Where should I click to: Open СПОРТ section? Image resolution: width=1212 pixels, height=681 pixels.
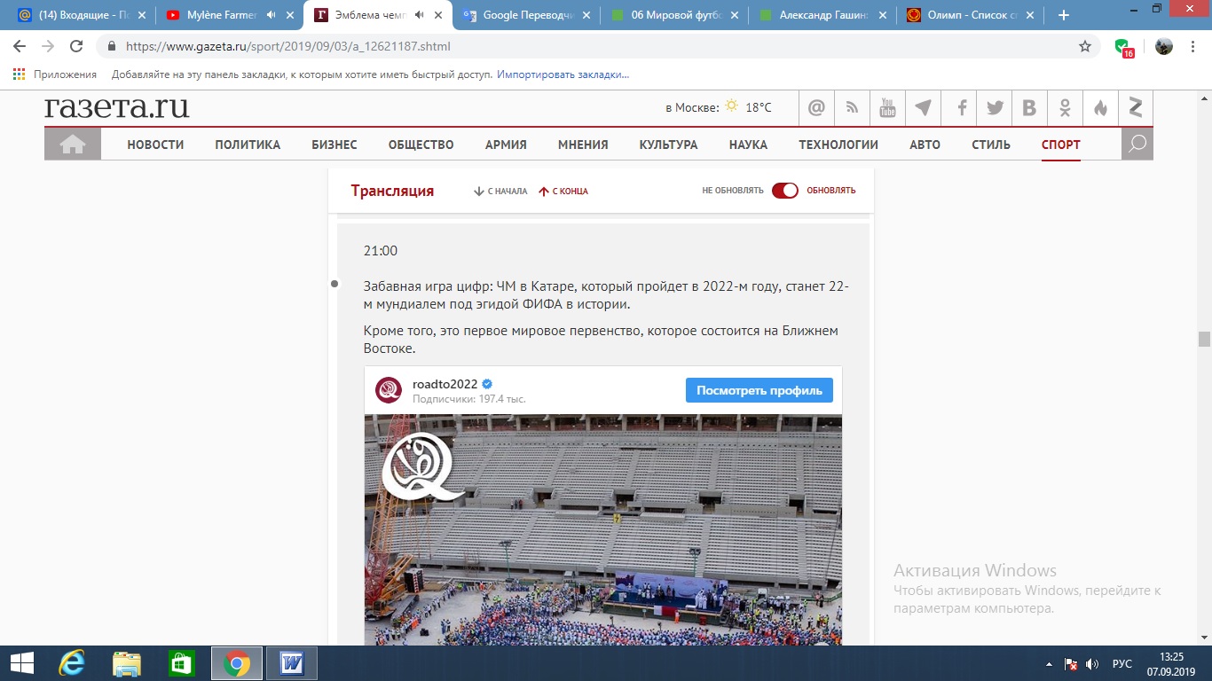[1061, 145]
